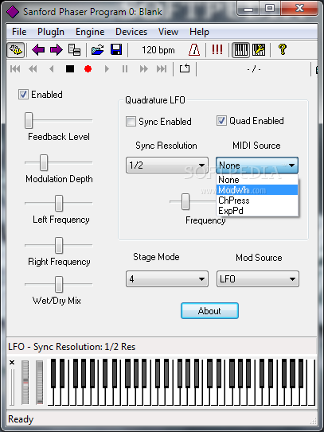Click the red exclamation panic icon
Image resolution: width=324 pixels, height=432 pixels.
217,49
